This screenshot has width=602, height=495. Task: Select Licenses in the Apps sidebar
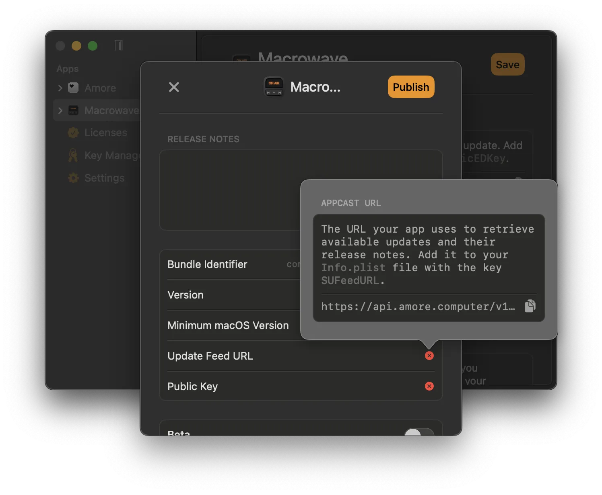pos(105,133)
